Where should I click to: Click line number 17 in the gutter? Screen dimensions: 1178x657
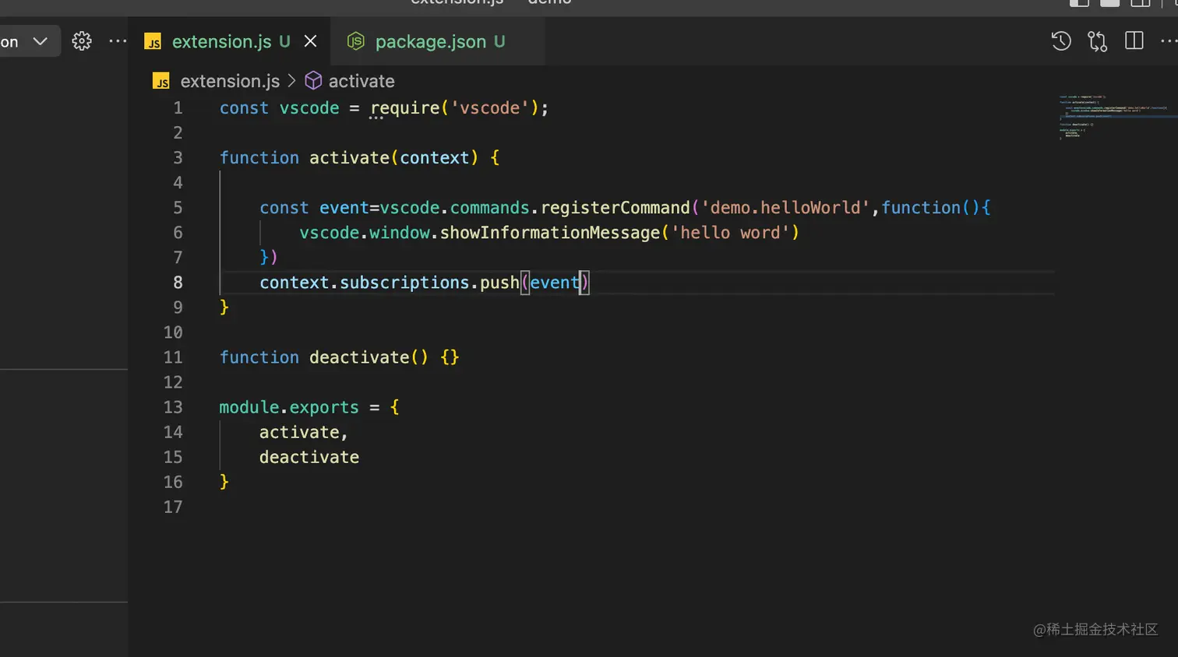[x=173, y=507]
